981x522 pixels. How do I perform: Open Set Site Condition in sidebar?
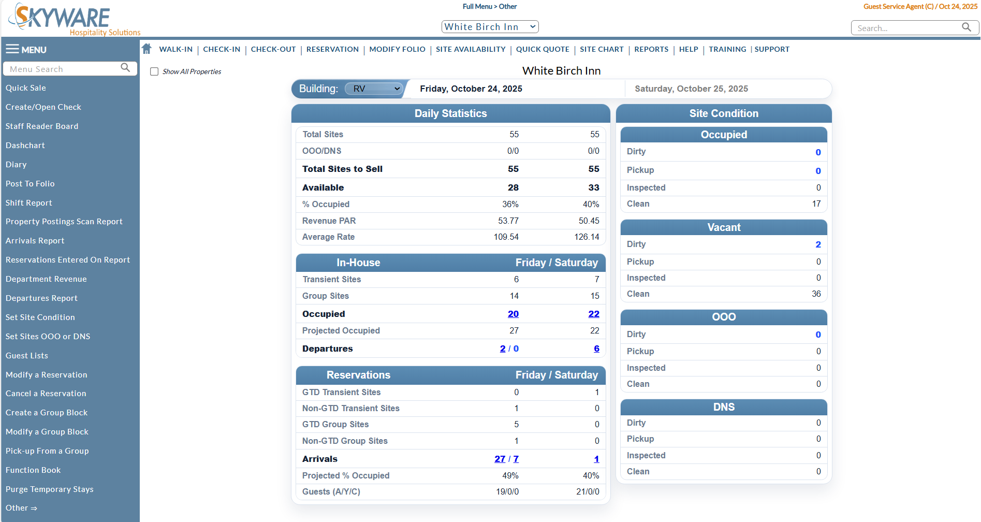pyautogui.click(x=40, y=317)
